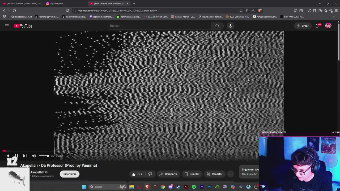This screenshot has height=191, width=340.
Task: Open the three-dot more actions menu
Action: pyautogui.click(x=231, y=174)
